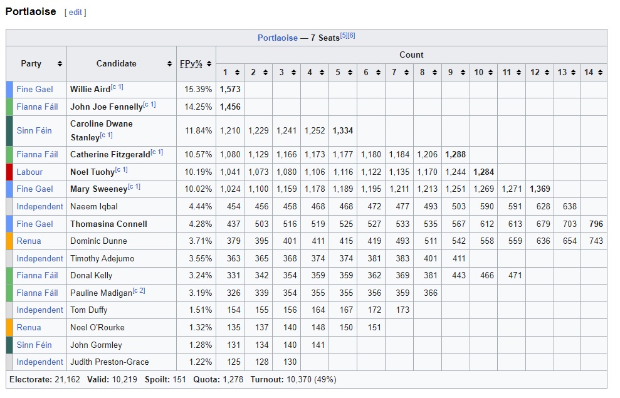Screen dimensions: 620x398
Task: Sort by Count 3 column arrows
Action: coord(294,72)
